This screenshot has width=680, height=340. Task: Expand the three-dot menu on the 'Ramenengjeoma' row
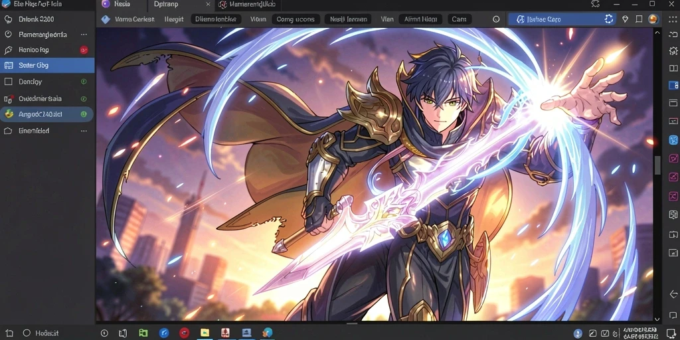click(84, 35)
